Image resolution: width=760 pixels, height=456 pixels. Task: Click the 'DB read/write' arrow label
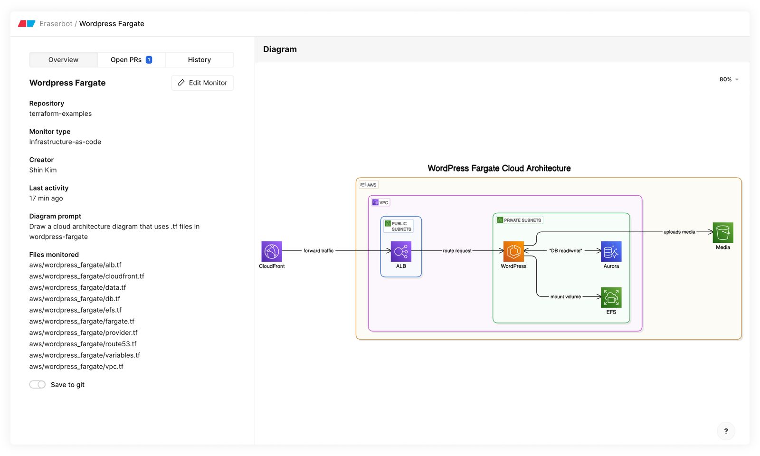tap(566, 251)
